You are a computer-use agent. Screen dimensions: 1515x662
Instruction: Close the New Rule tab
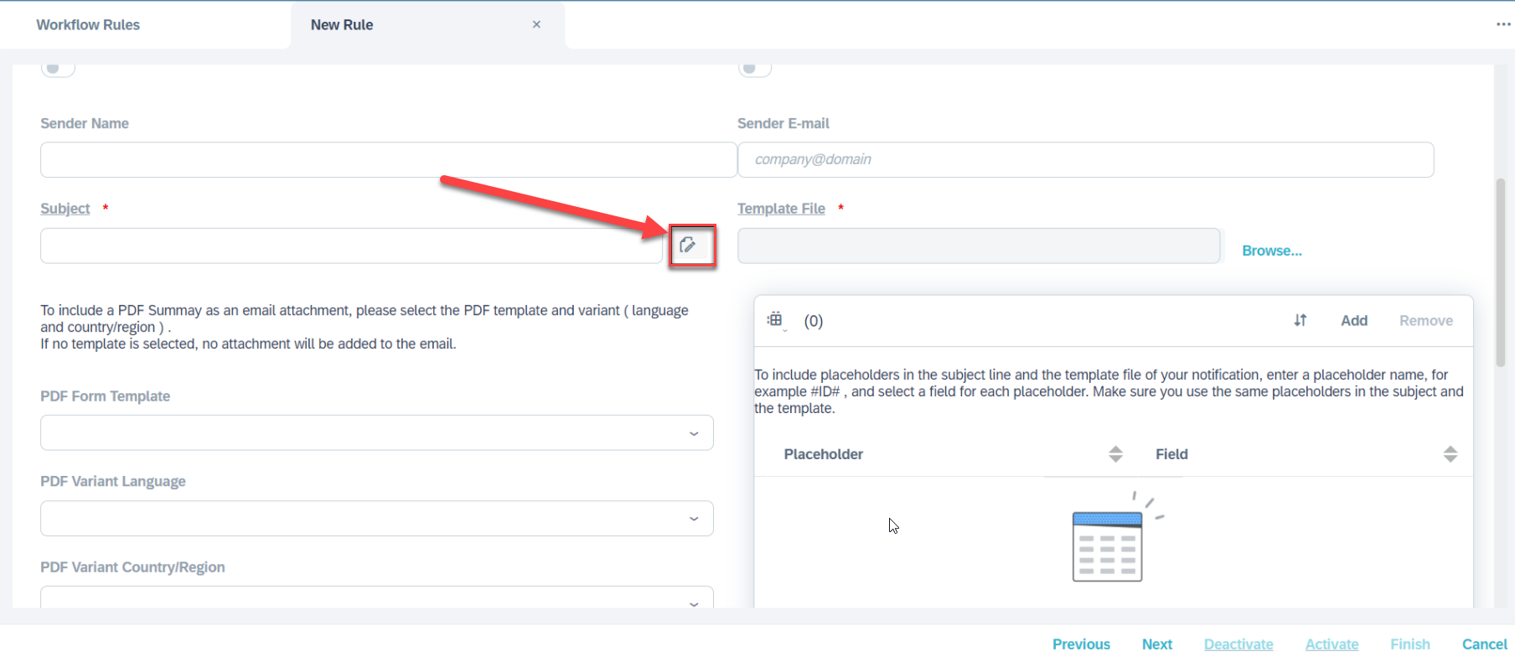tap(536, 24)
